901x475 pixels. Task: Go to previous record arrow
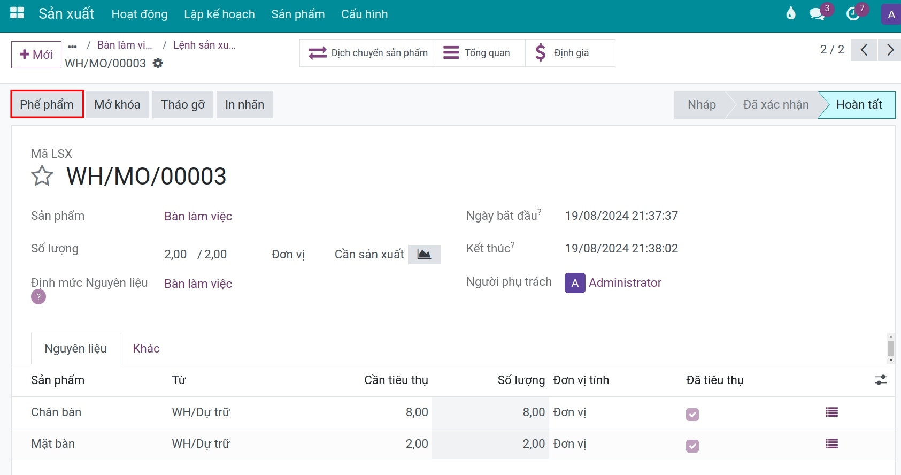[x=864, y=50]
